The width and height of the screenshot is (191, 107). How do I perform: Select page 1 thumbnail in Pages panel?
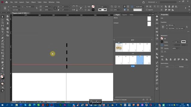[119, 48]
